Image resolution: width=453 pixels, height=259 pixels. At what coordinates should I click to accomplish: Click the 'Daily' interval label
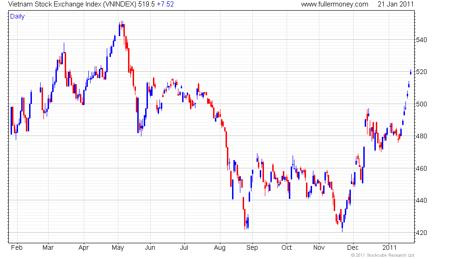(18, 17)
